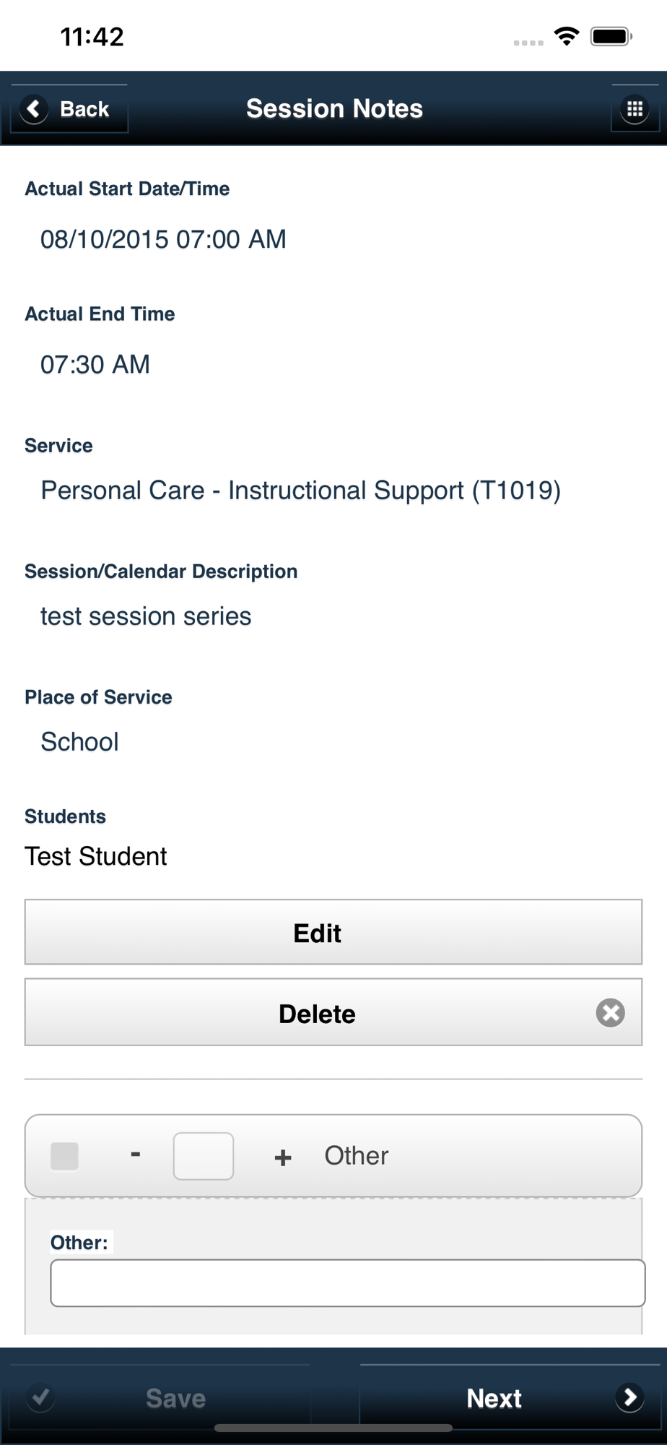Open the grid menu icon
The width and height of the screenshot is (667, 1445).
[x=635, y=109]
